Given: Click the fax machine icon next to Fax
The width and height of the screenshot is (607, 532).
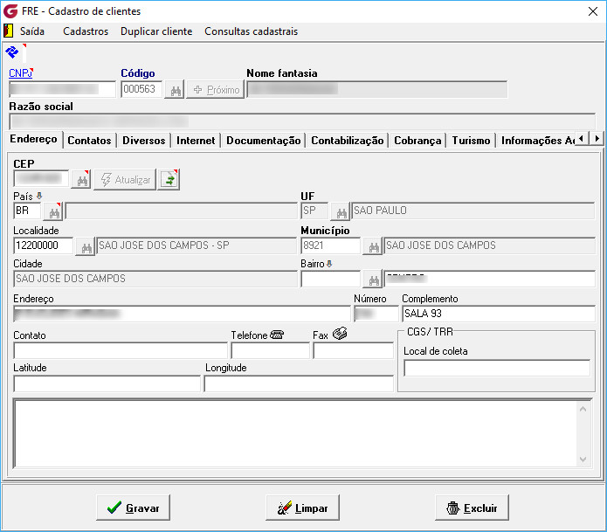Looking at the screenshot, I should [340, 334].
